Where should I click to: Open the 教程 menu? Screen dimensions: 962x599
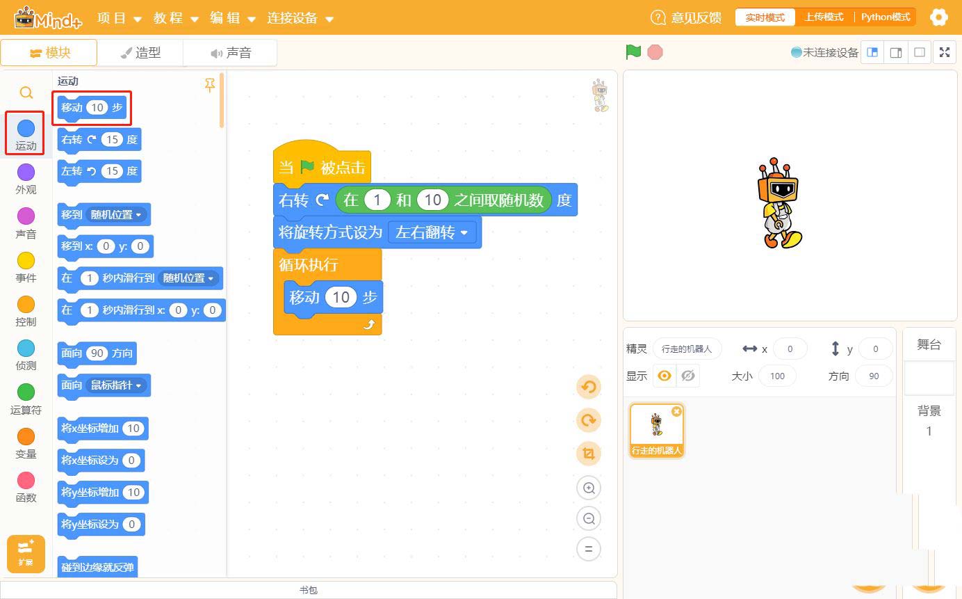coord(176,18)
